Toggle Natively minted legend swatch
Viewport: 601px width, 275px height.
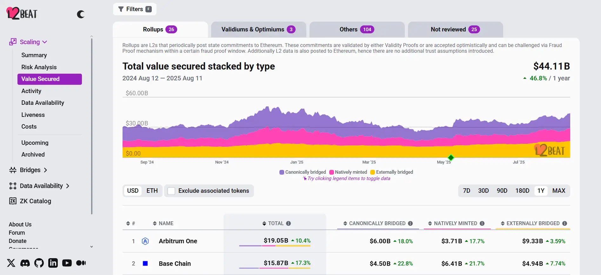[x=331, y=172]
